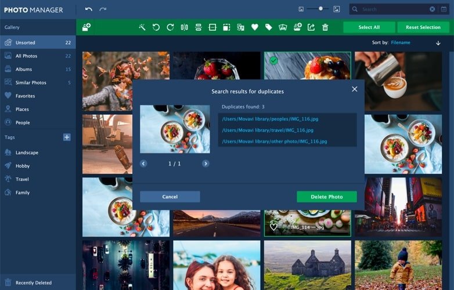Open the calendar filter beside the search box
This screenshot has width=454, height=290.
click(x=444, y=9)
